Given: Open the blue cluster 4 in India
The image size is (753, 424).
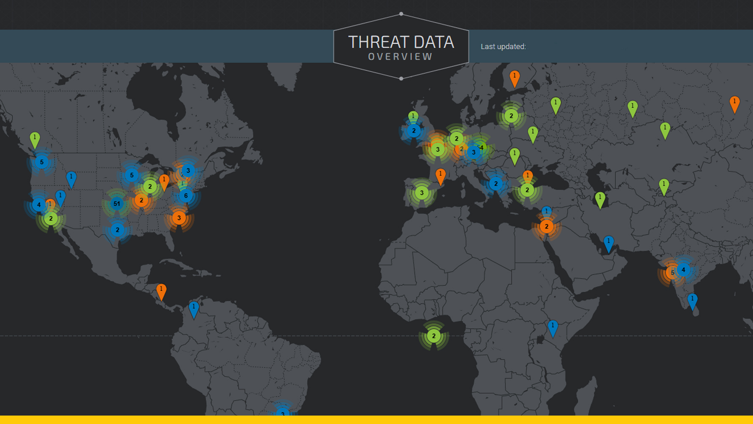Looking at the screenshot, I should point(683,270).
